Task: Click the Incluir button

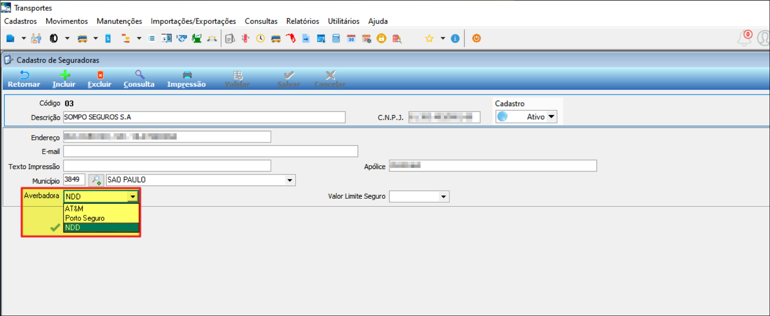Action: pos(64,79)
